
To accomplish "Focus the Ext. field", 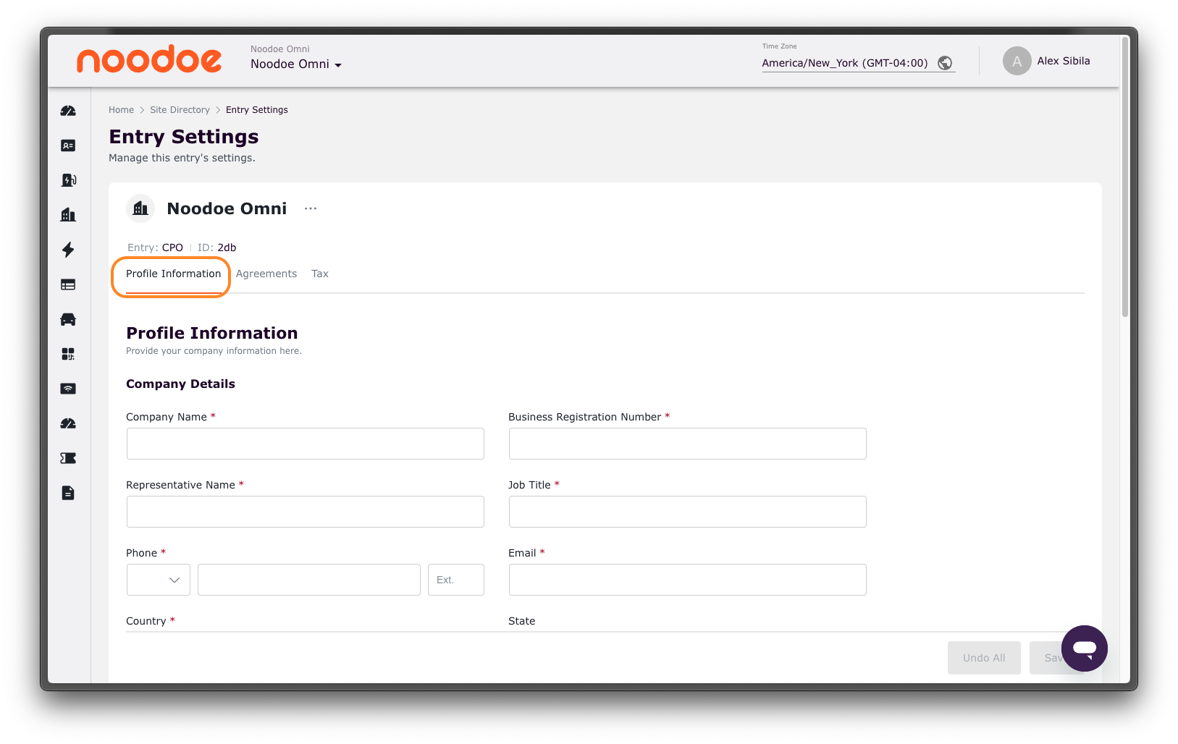I will (456, 580).
